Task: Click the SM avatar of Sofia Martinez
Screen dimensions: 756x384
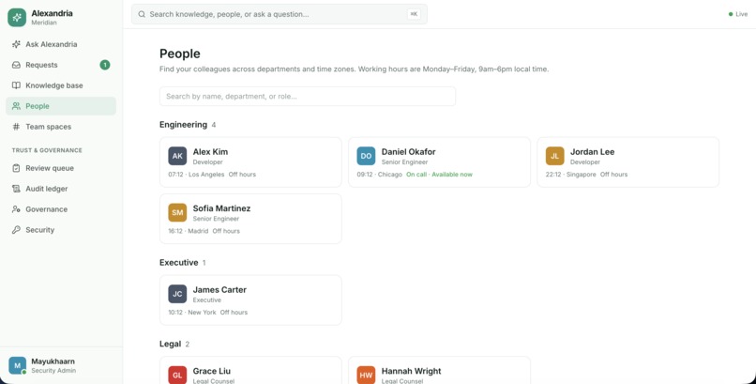Action: pyautogui.click(x=177, y=212)
